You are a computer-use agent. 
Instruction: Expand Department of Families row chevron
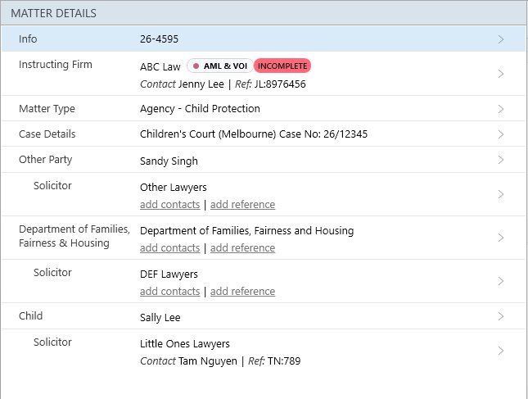tap(501, 238)
